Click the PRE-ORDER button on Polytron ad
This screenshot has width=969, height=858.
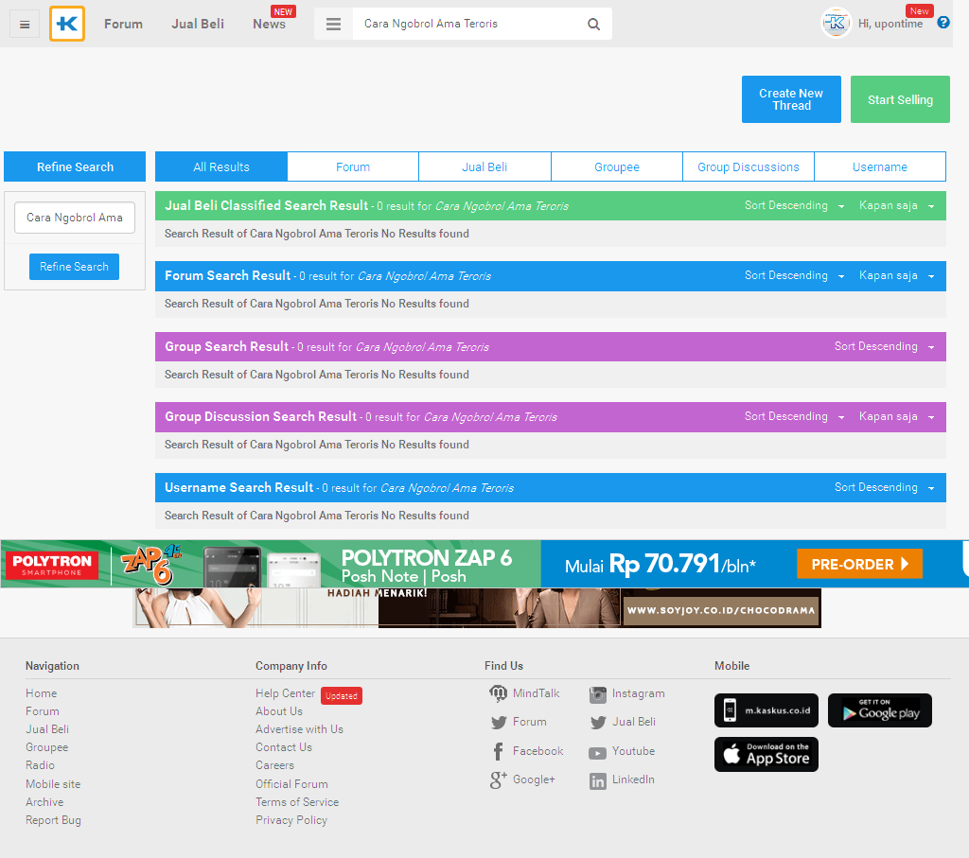pyautogui.click(x=859, y=564)
